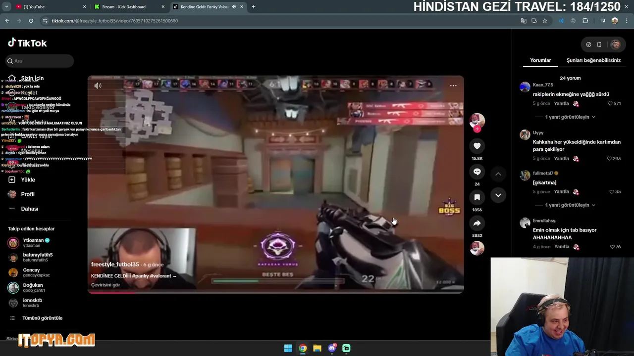
Task: Go to the next video with down arrow
Action: click(x=498, y=195)
